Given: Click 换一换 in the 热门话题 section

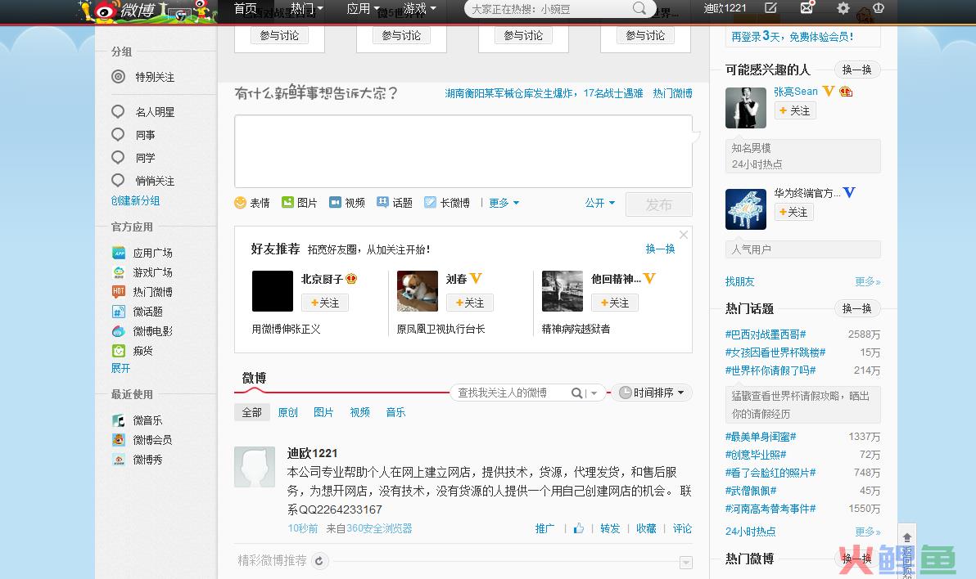Looking at the screenshot, I should (x=857, y=308).
